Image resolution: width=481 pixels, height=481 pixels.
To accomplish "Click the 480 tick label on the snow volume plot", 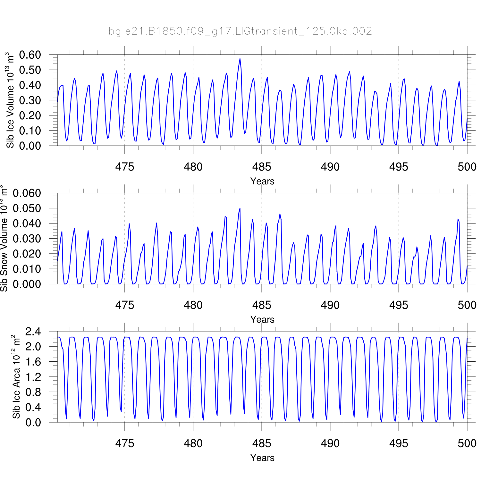I will (193, 305).
